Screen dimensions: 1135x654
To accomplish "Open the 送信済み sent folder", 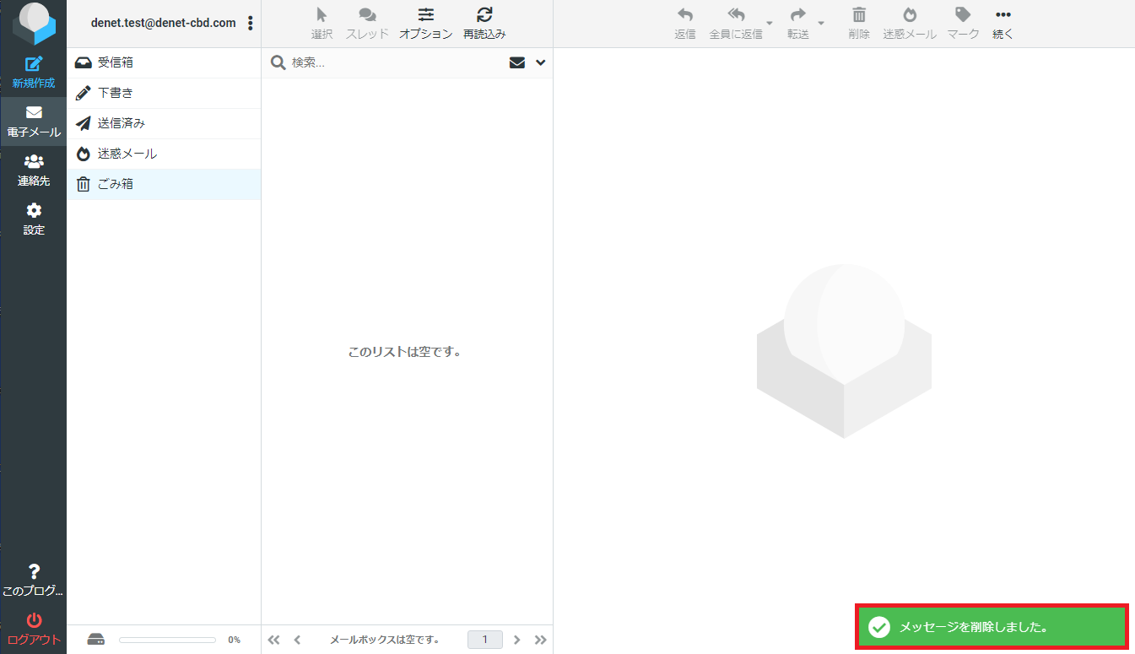I will [x=164, y=123].
